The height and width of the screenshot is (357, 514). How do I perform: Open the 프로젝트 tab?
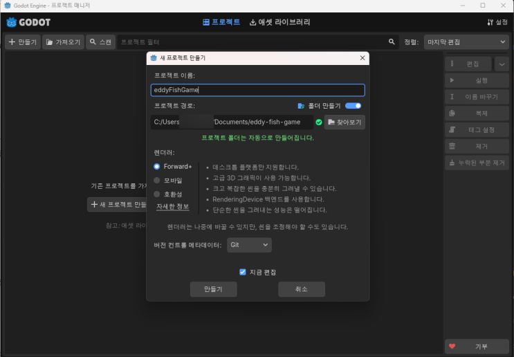(x=221, y=22)
